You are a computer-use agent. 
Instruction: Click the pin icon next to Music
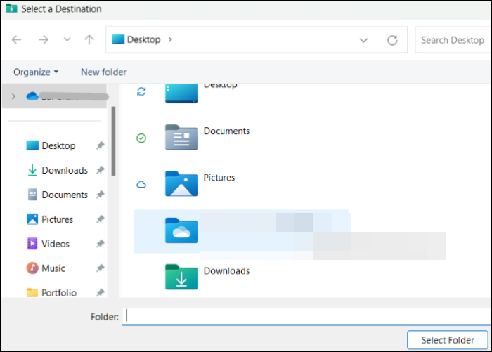[x=100, y=268]
